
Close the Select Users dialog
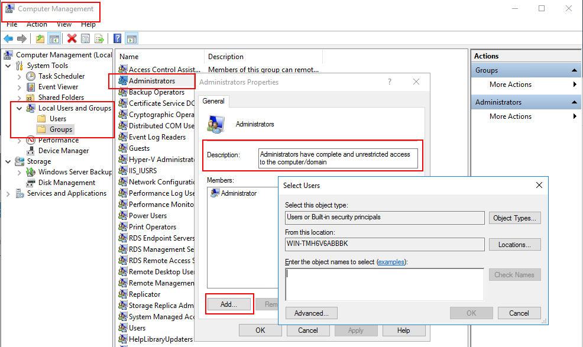pyautogui.click(x=539, y=185)
